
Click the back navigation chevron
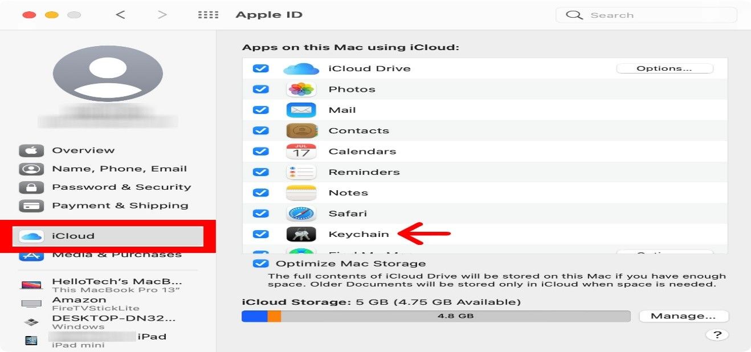coord(121,14)
